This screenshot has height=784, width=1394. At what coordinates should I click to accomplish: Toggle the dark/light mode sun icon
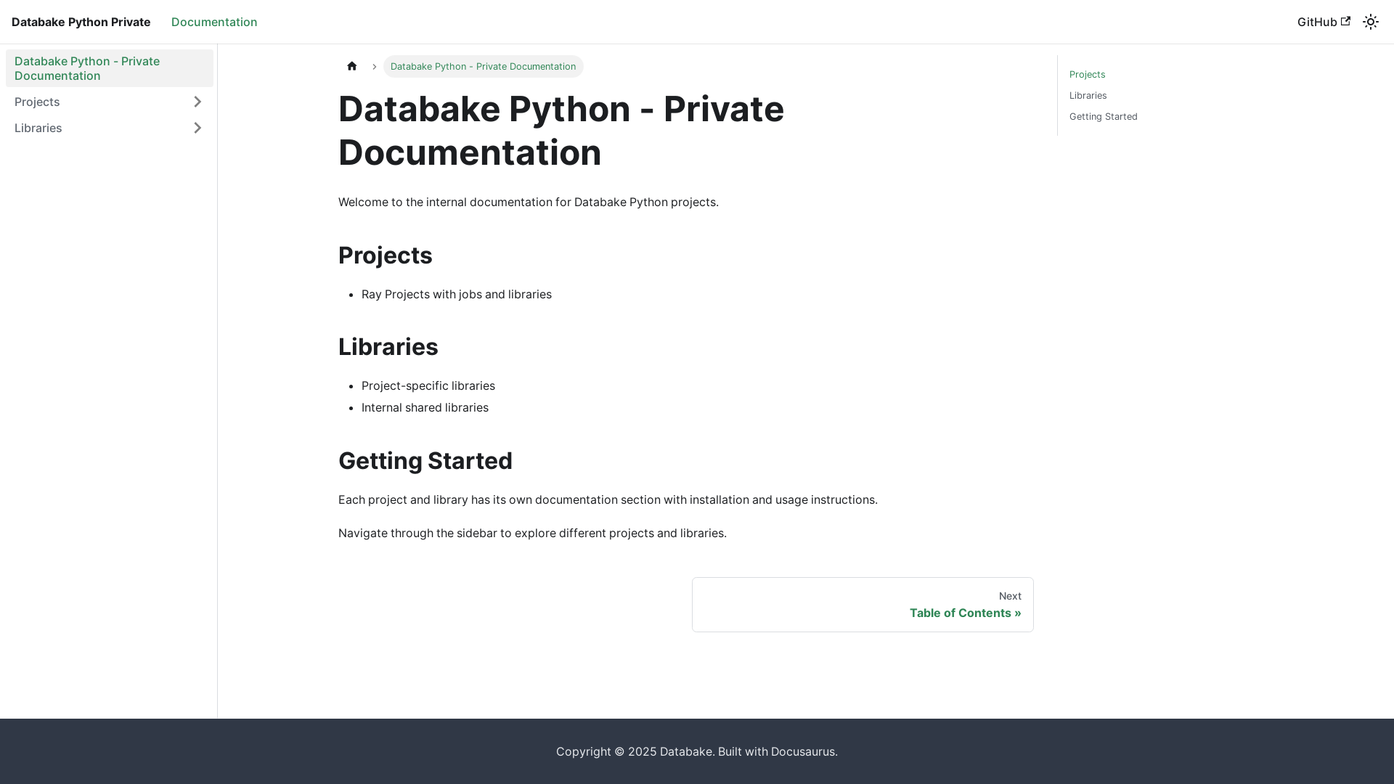pyautogui.click(x=1371, y=22)
